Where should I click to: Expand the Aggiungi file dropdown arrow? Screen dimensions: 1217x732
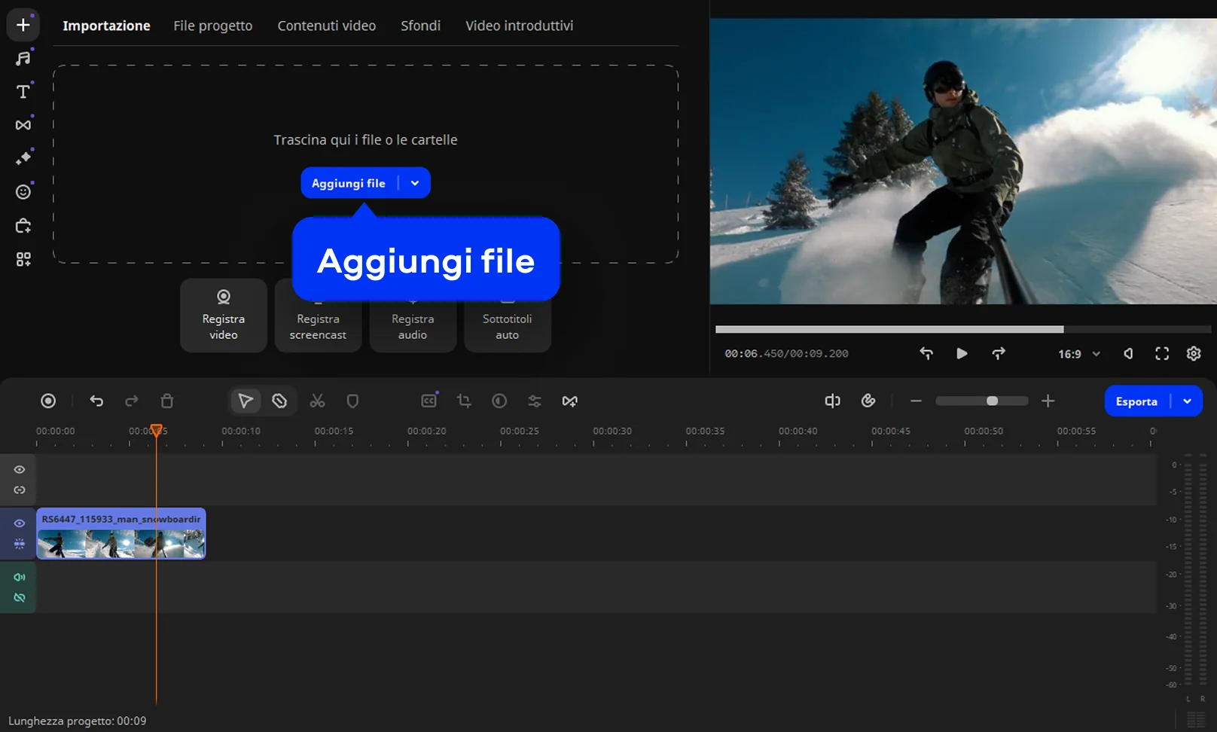[415, 183]
